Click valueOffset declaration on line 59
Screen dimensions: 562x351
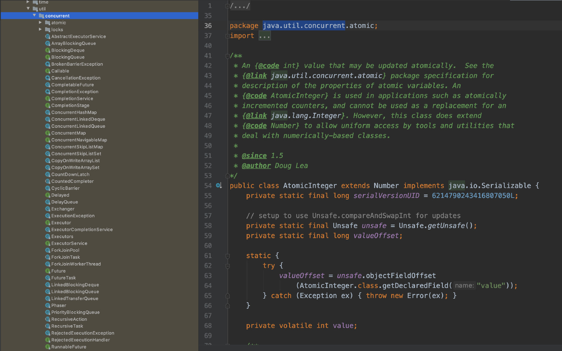click(376, 236)
